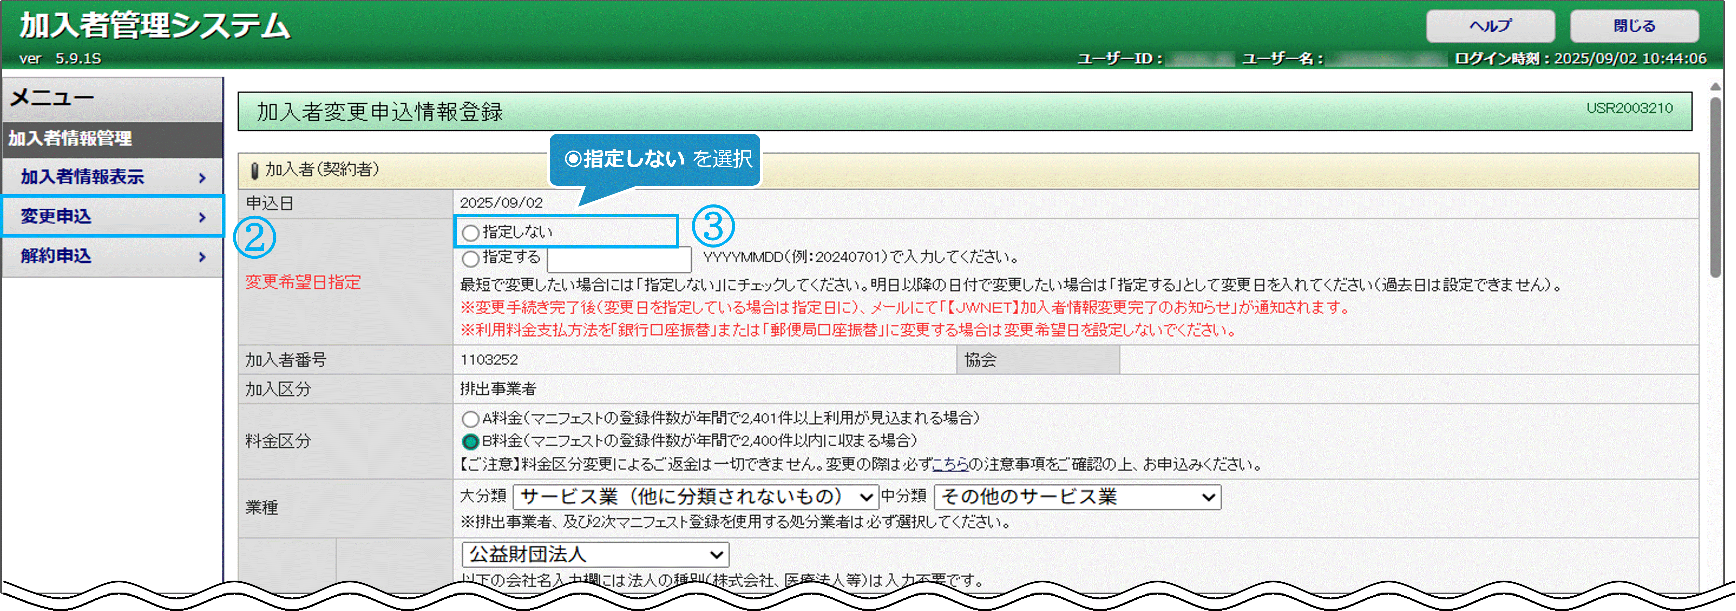The width and height of the screenshot is (1736, 611).
Task: Choose the A料金 radio option
Action: point(470,419)
